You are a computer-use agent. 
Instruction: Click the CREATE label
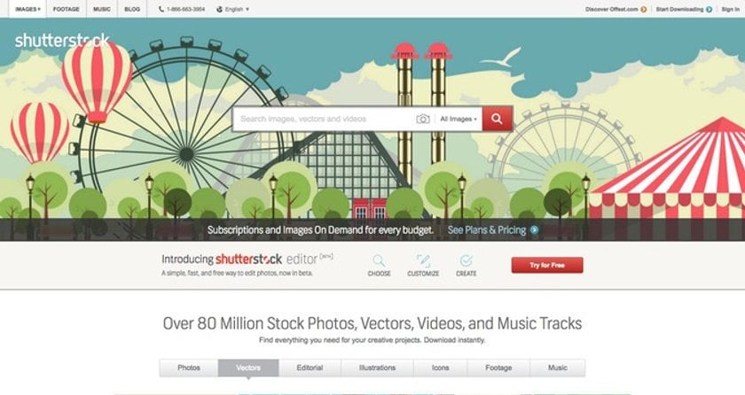467,274
